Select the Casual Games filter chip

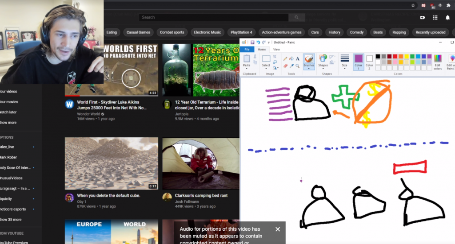[139, 32]
